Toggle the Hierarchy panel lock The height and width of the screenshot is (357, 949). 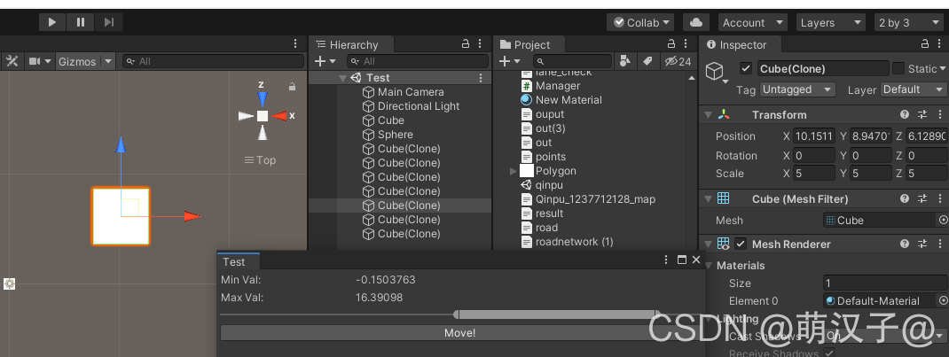point(466,43)
